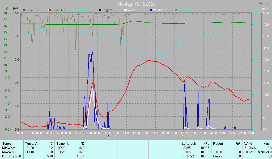Click the green Temp. I. legend square
The width and height of the screenshot is (272, 159).
[25, 10]
